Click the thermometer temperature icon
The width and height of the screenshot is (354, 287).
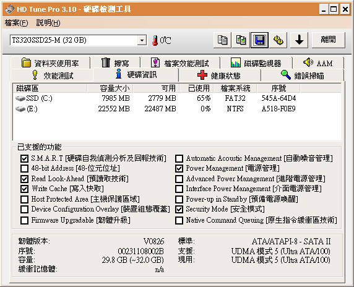(155, 40)
